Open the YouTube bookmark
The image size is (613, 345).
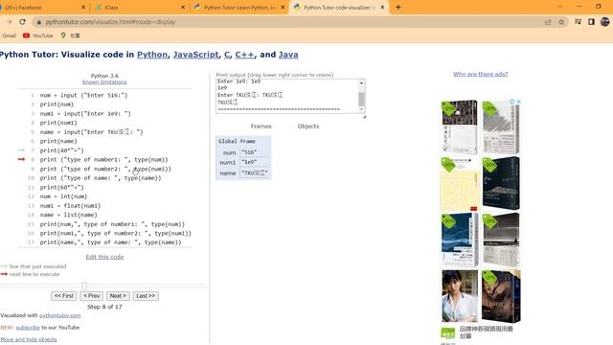pyautogui.click(x=38, y=35)
